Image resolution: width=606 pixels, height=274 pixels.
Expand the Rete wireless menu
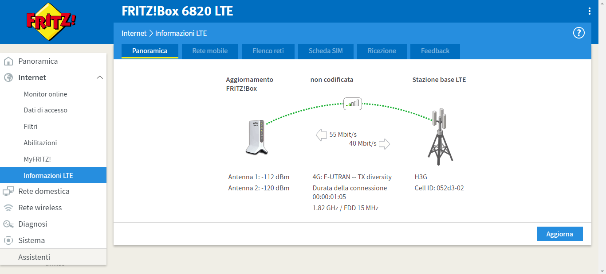40,208
